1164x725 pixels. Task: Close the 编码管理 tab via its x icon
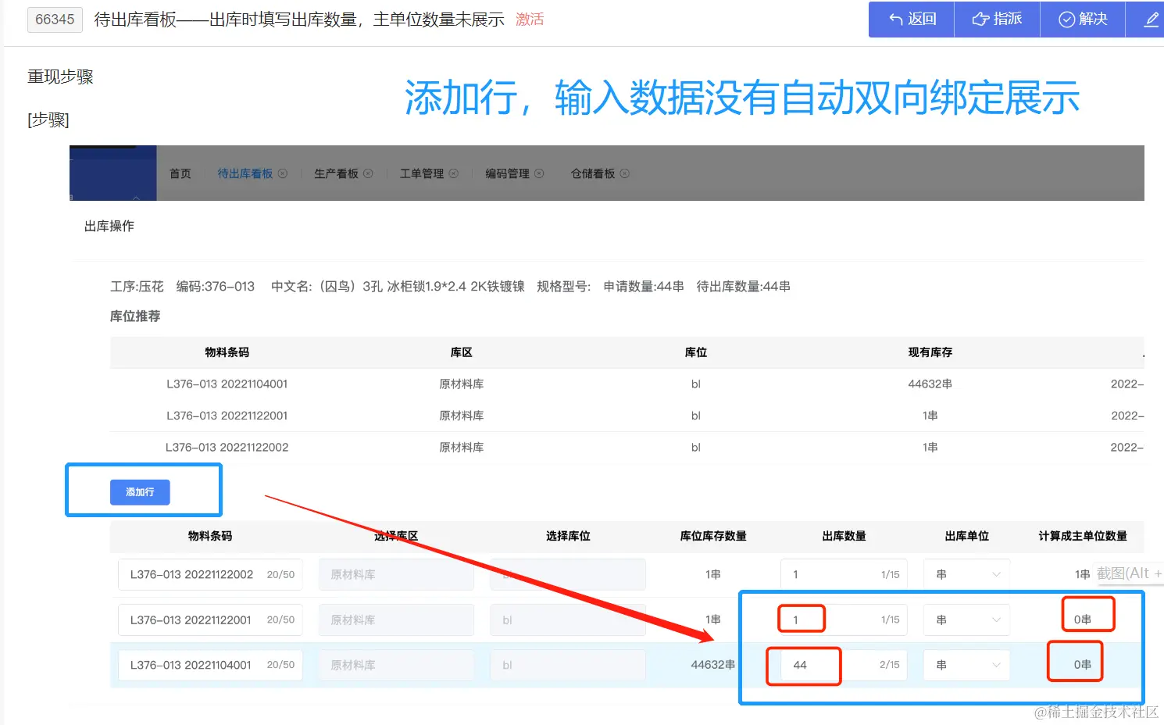point(539,173)
